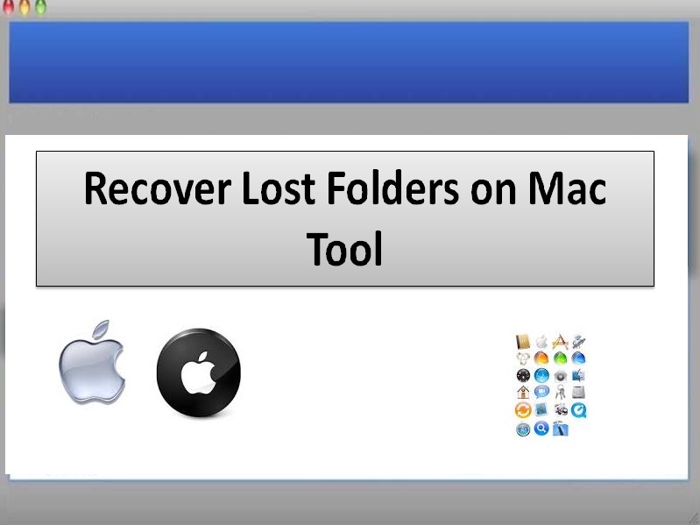Click the hard drive disk icon
Image resolution: width=700 pixels, height=525 pixels.
pyautogui.click(x=578, y=392)
